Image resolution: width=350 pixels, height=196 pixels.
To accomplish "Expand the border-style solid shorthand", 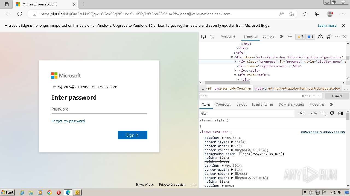I will (x=232, y=142).
